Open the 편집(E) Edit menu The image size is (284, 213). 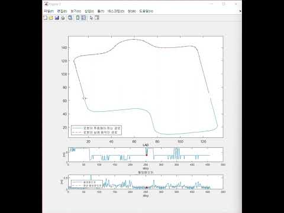point(62,11)
